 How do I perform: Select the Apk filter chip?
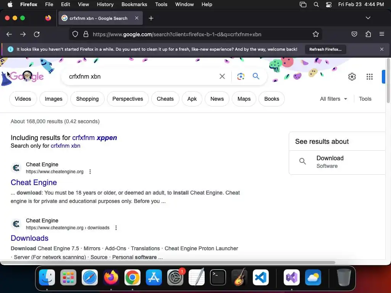tap(192, 99)
